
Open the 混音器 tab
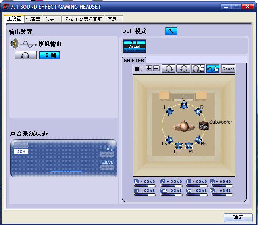coord(33,19)
